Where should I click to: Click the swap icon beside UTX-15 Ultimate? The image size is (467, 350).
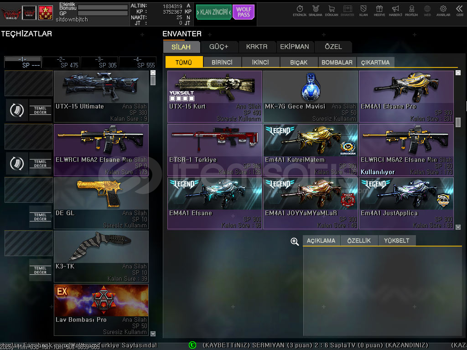click(17, 110)
